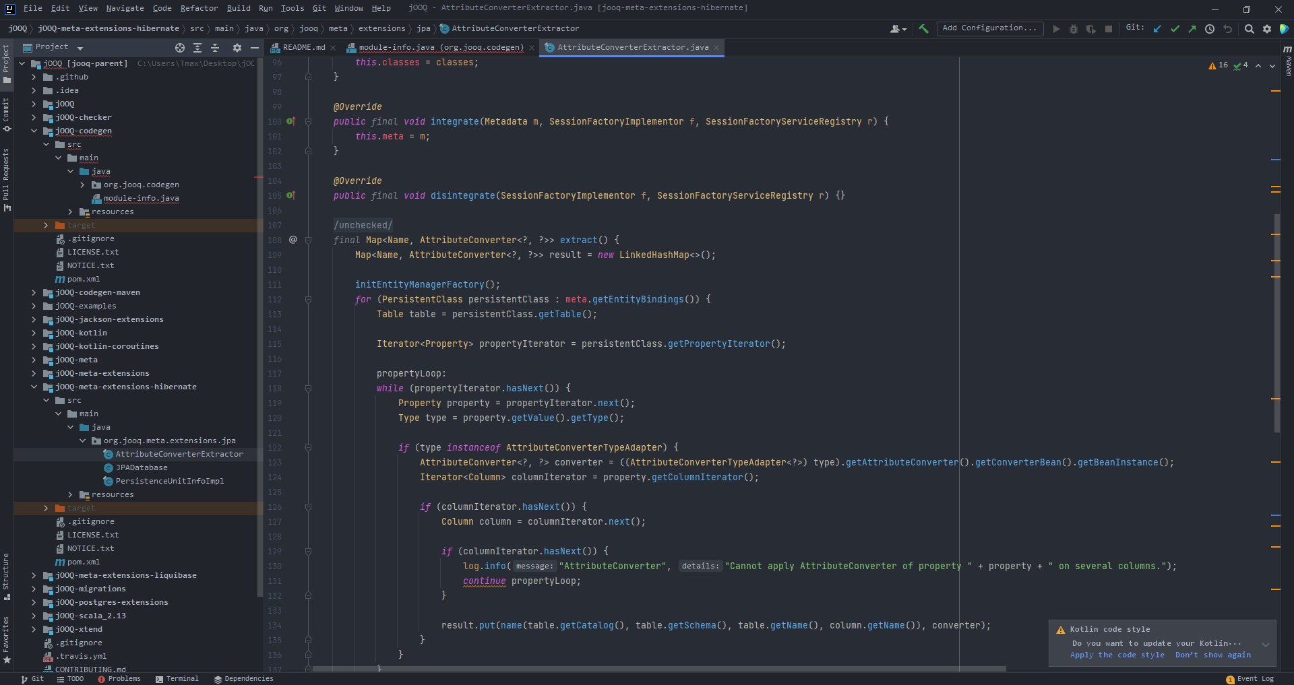Expand the jOOQ-migrations module
The image size is (1294, 685).
pyautogui.click(x=34, y=589)
